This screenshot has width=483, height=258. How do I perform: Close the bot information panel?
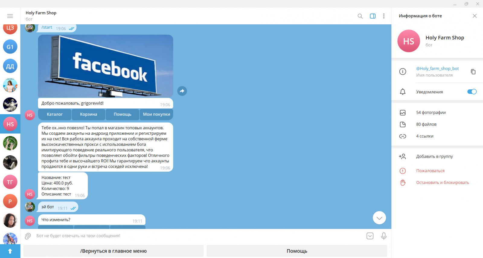[475, 16]
